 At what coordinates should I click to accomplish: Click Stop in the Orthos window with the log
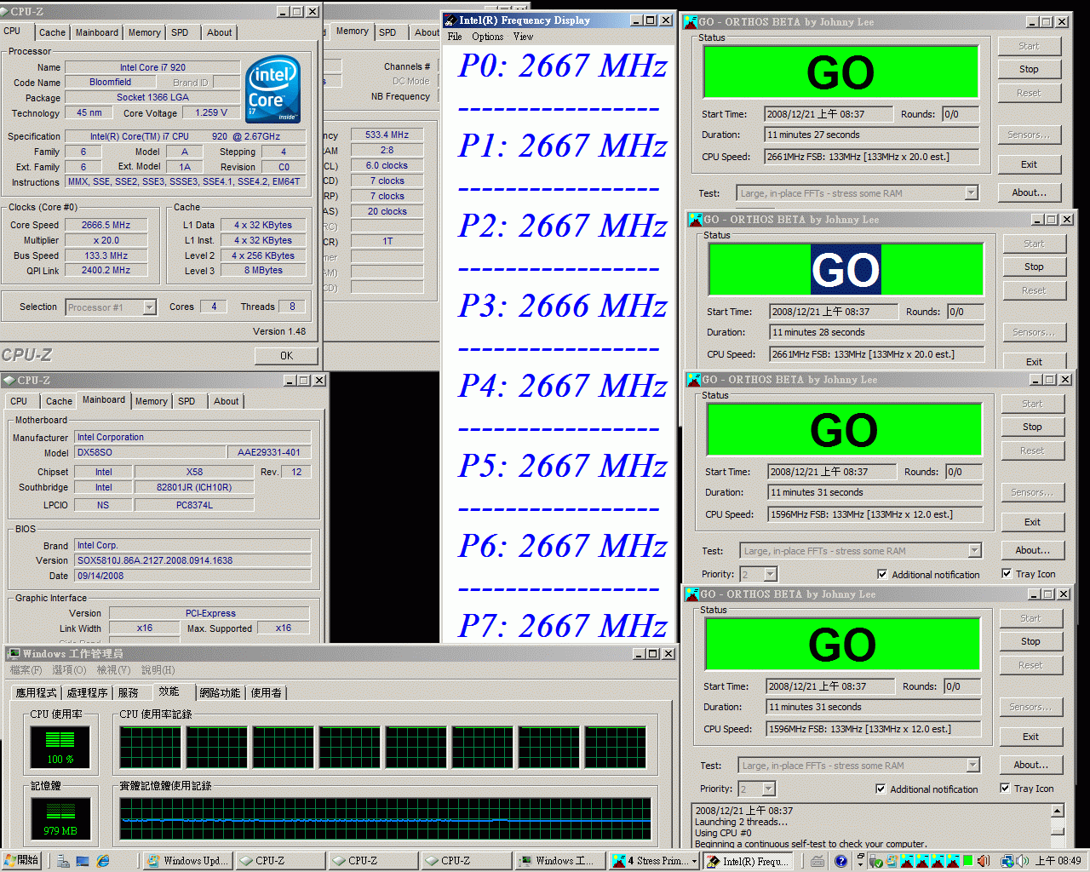tap(1030, 641)
